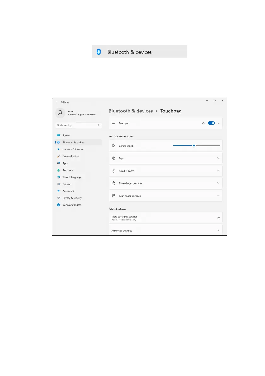265x376 pixels.
Task: Click the Accounts person icon
Action: (x=58, y=170)
